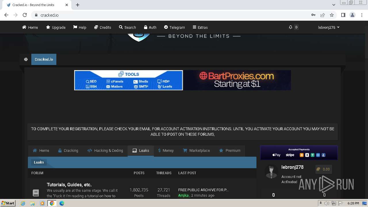
Task: Switch to the Hacking & Coding tab
Action: [x=105, y=151]
